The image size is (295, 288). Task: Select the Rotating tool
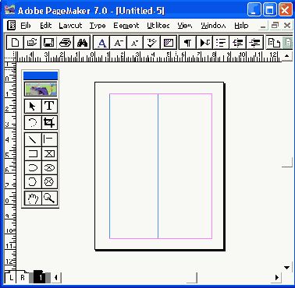pyautogui.click(x=33, y=122)
